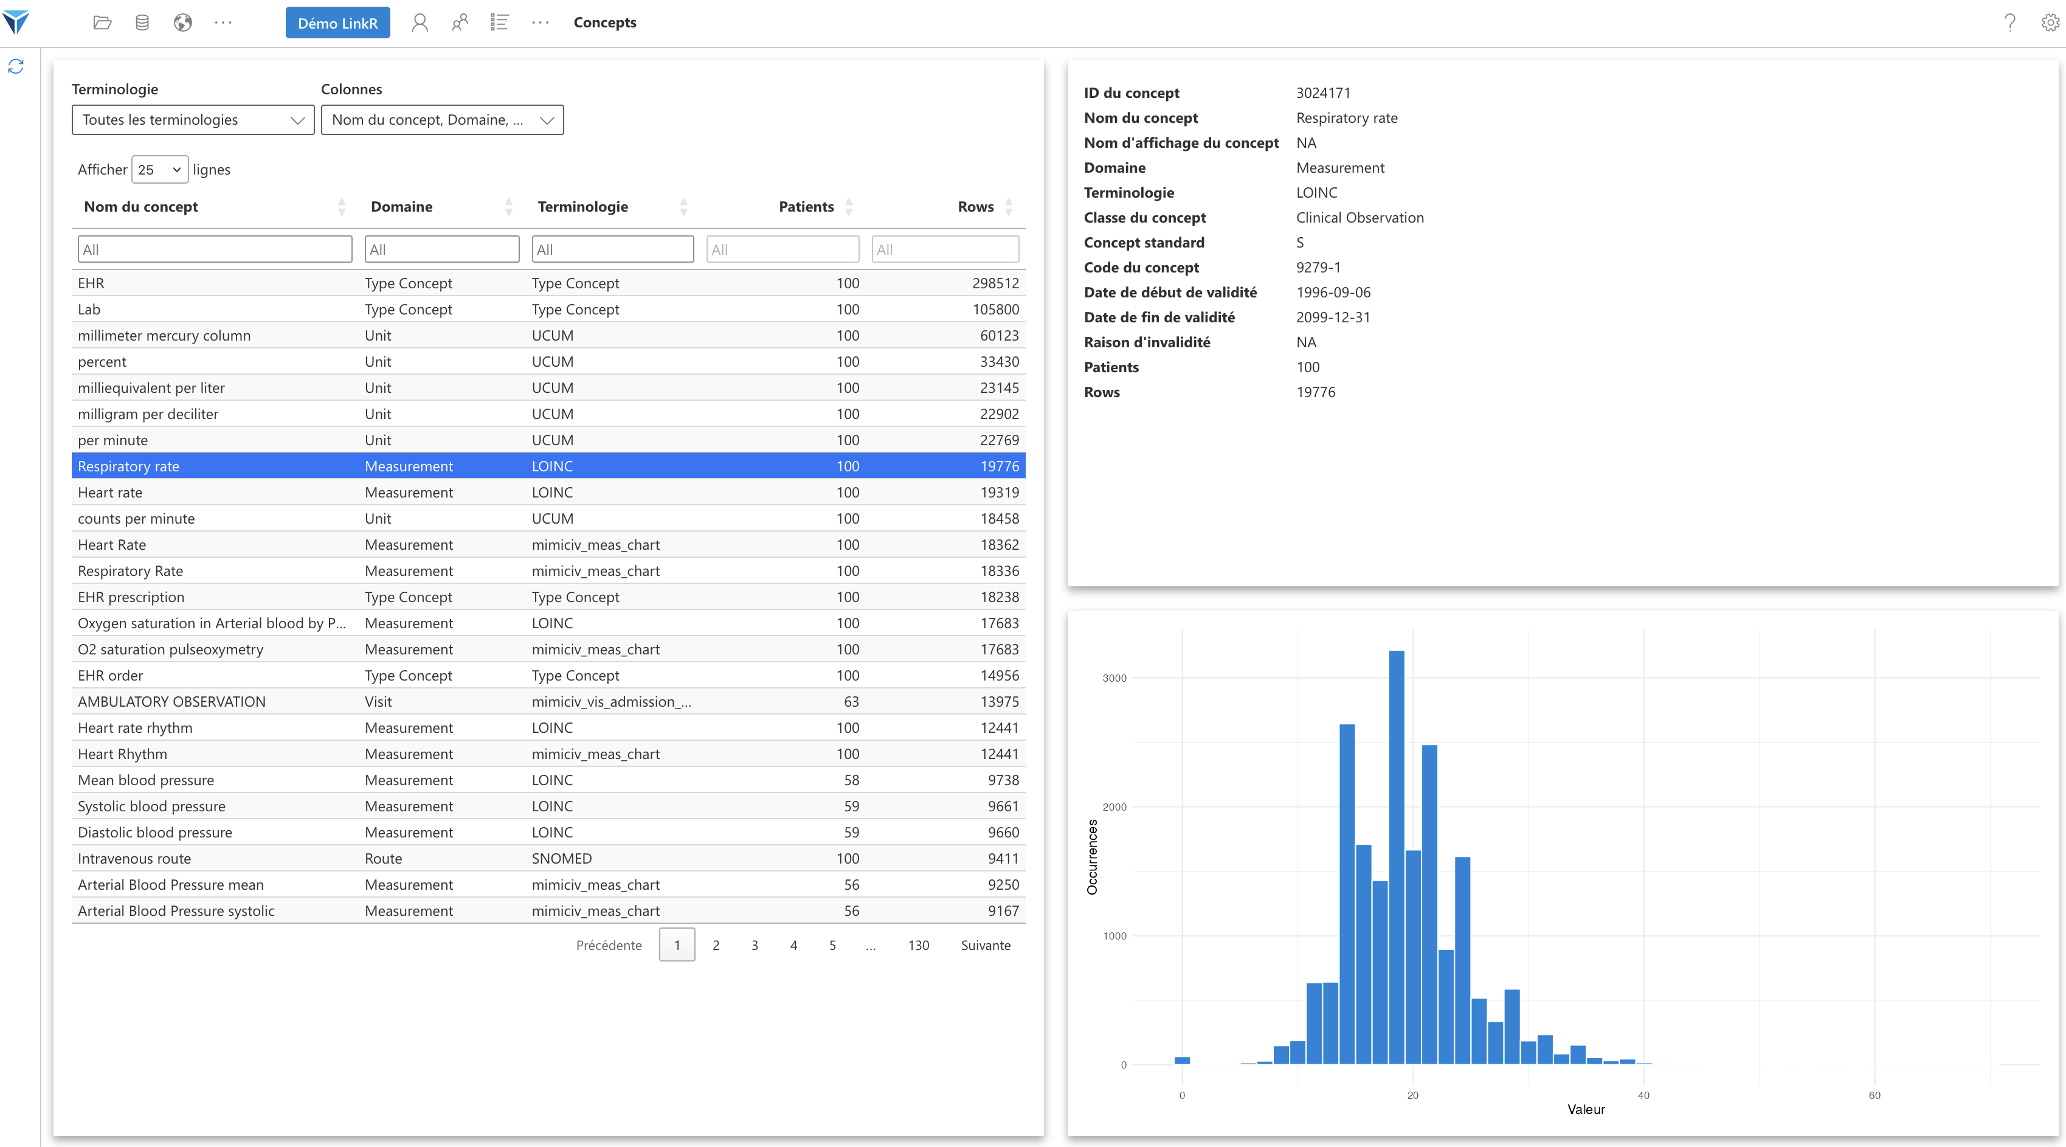Viewport: 2066px width, 1147px height.
Task: Select the Heart Rhythm row
Action: tap(548, 754)
